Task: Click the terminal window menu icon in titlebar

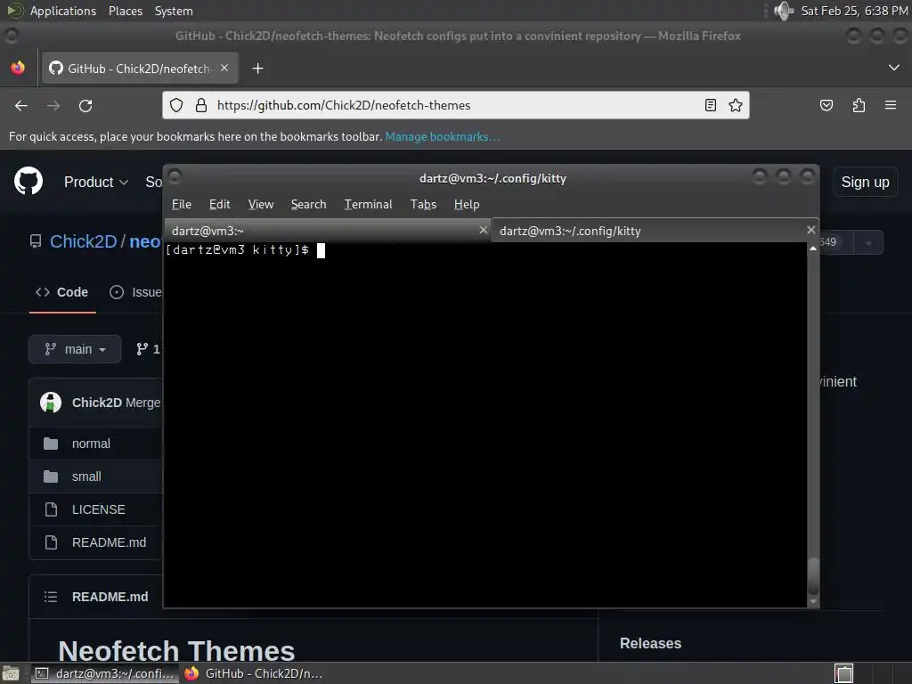Action: click(x=175, y=176)
